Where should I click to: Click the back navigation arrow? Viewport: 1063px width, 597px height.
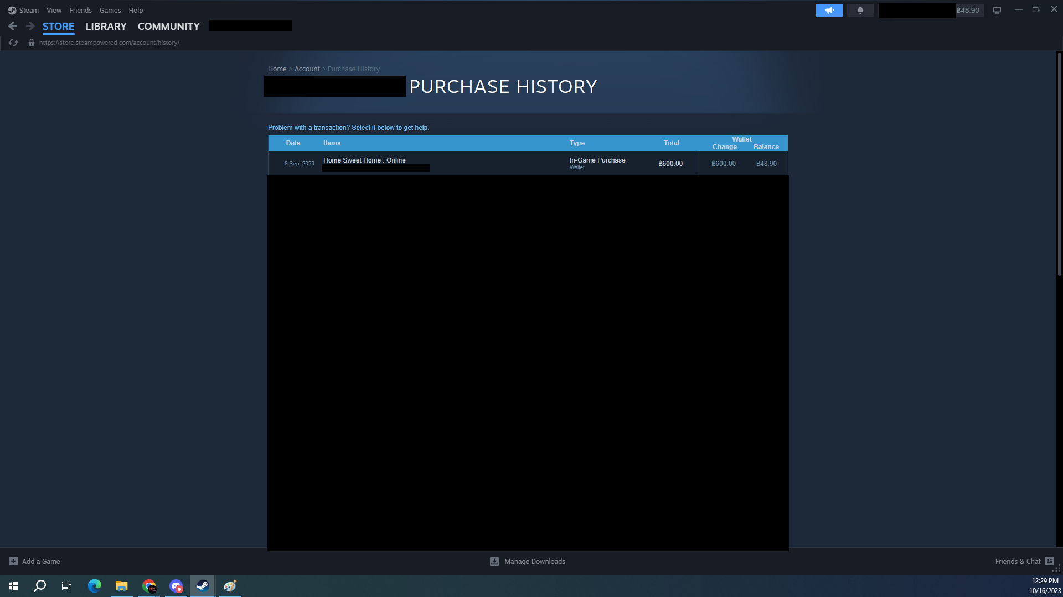[13, 26]
